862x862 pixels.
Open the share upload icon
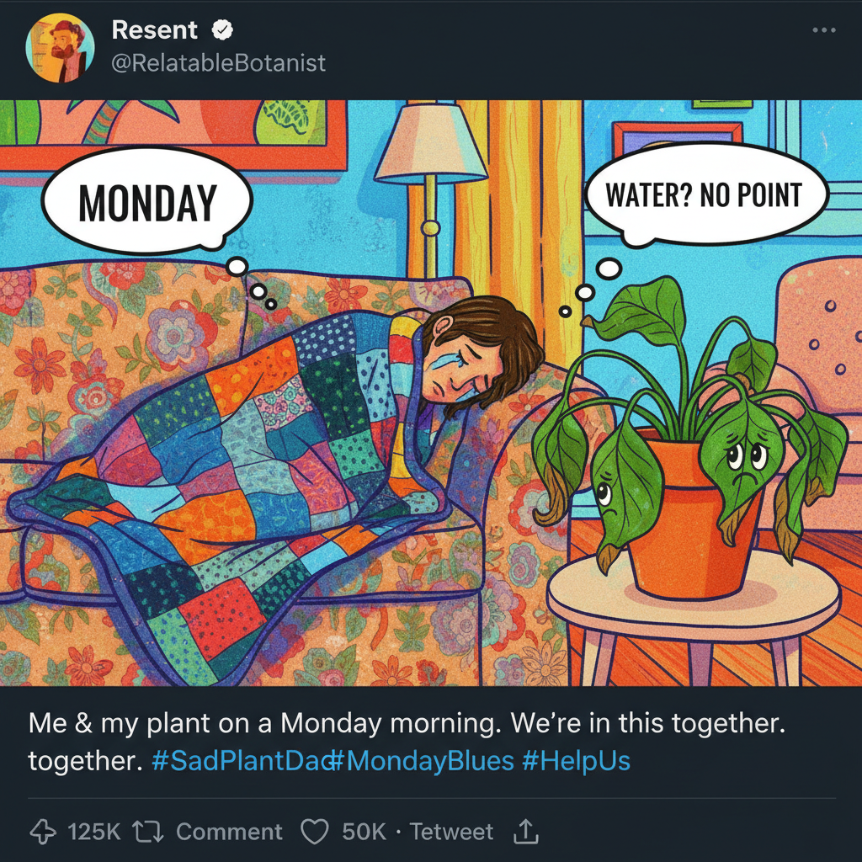(x=526, y=831)
